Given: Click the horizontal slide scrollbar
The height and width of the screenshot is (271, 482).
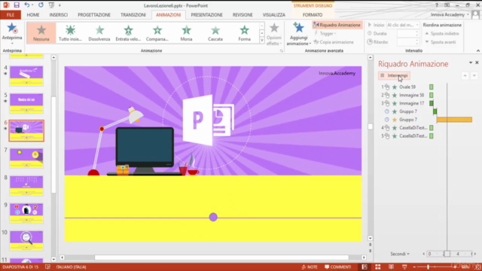Looking at the screenshot, I should [221, 257].
